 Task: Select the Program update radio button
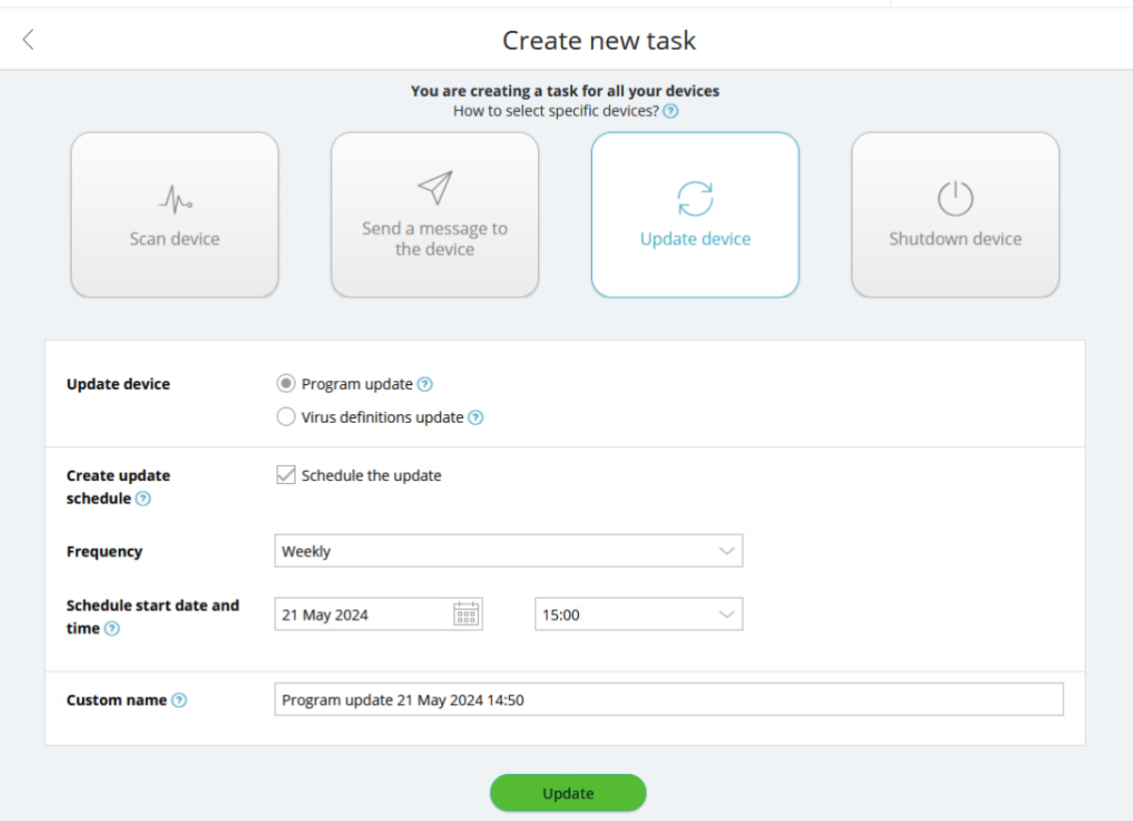click(285, 383)
